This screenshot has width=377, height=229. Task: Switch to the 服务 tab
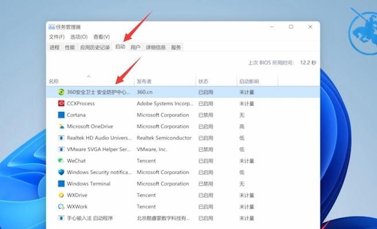click(176, 47)
